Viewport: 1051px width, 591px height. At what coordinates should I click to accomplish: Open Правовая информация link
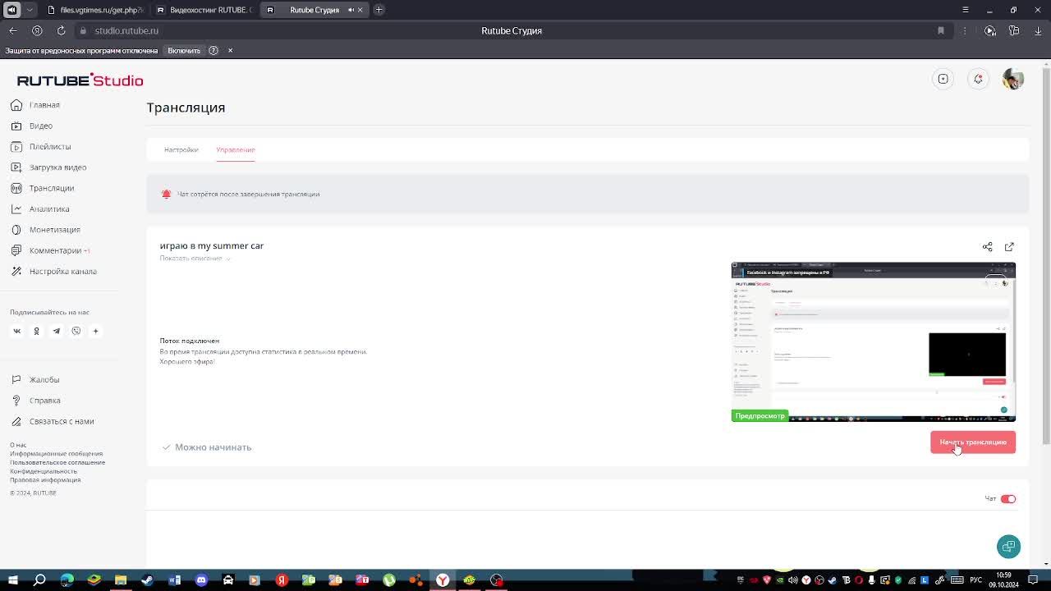point(45,480)
